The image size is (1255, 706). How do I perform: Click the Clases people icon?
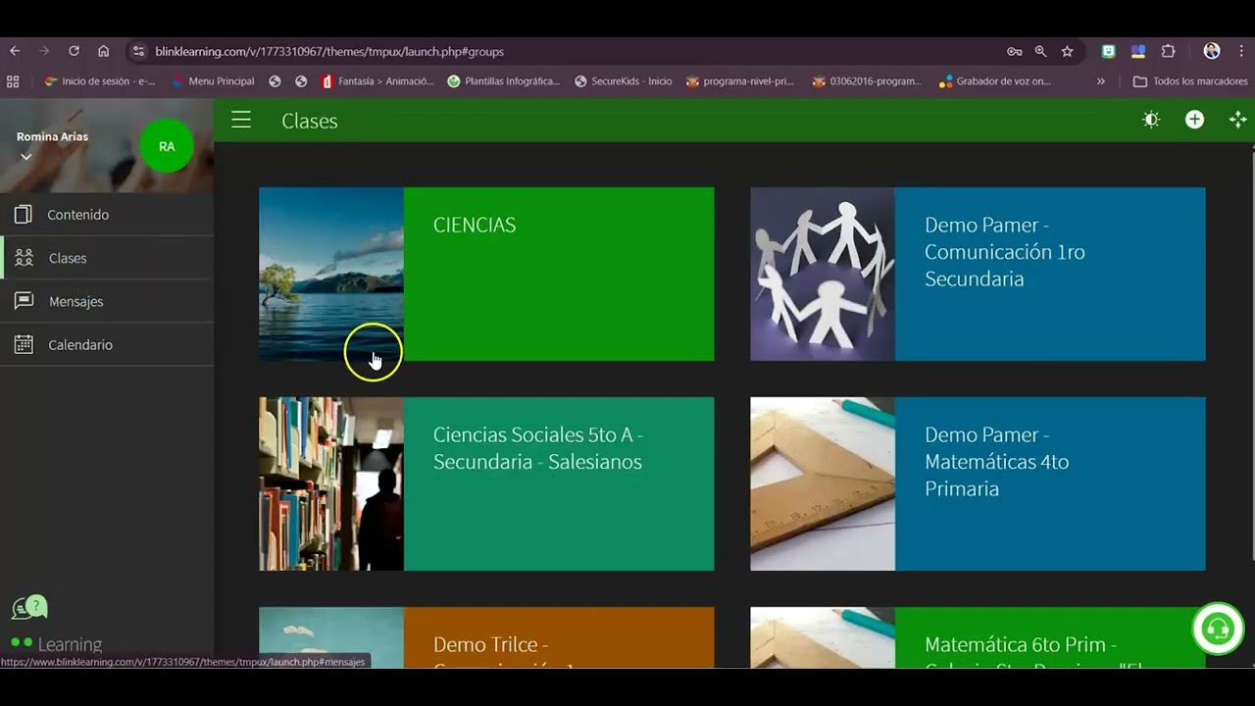tap(25, 258)
